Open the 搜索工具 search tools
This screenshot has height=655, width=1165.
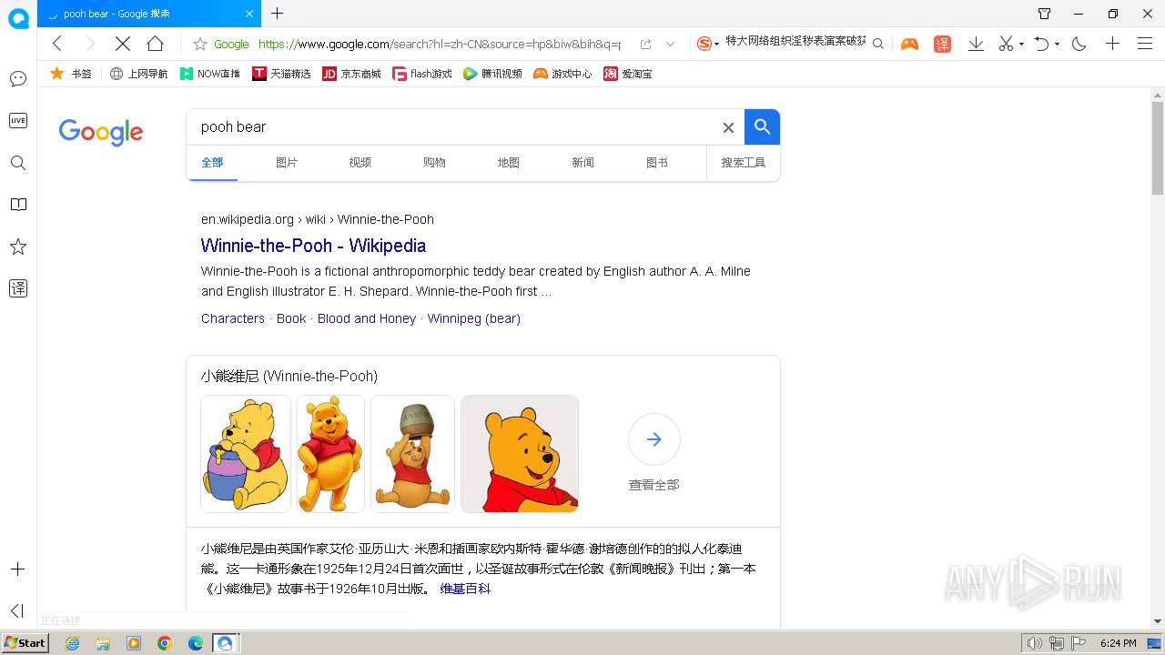coord(744,163)
